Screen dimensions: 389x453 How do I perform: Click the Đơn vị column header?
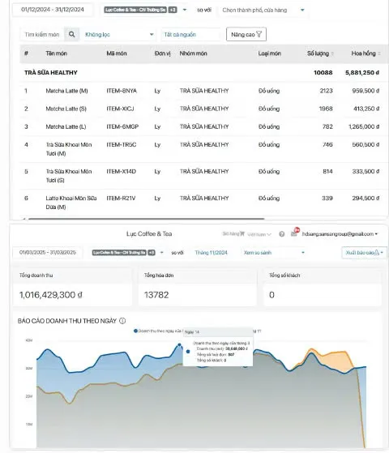point(162,53)
